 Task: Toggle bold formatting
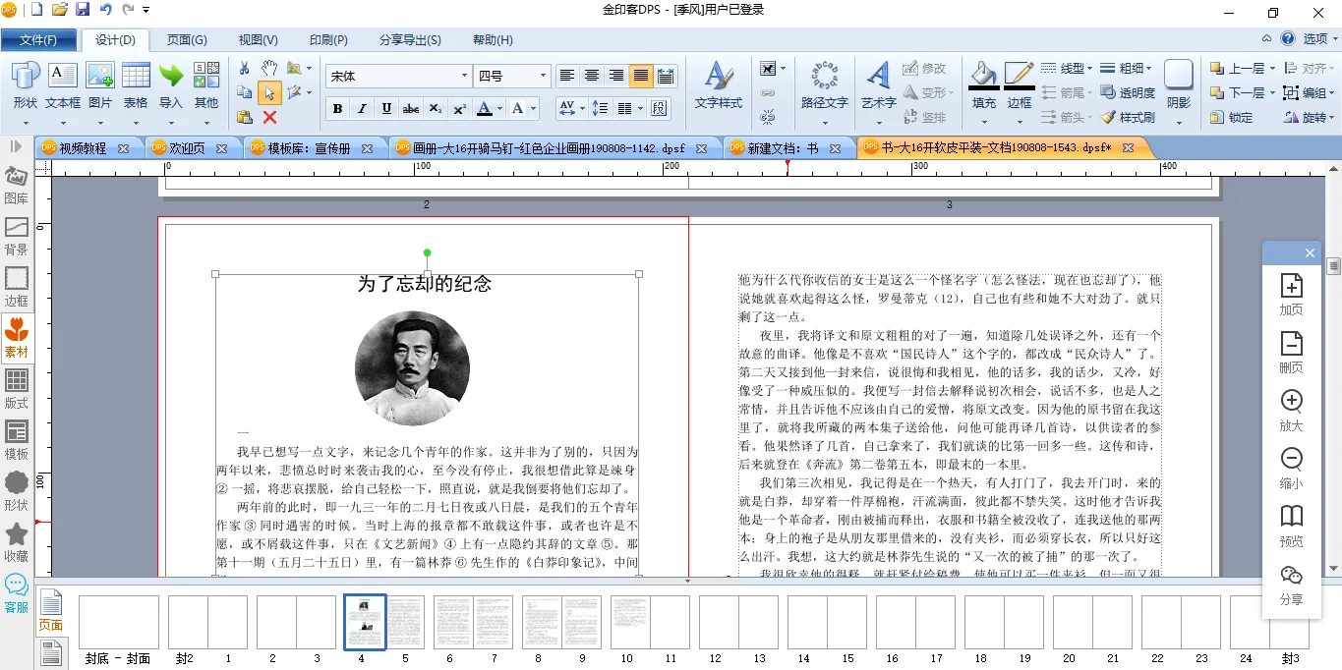coord(338,108)
